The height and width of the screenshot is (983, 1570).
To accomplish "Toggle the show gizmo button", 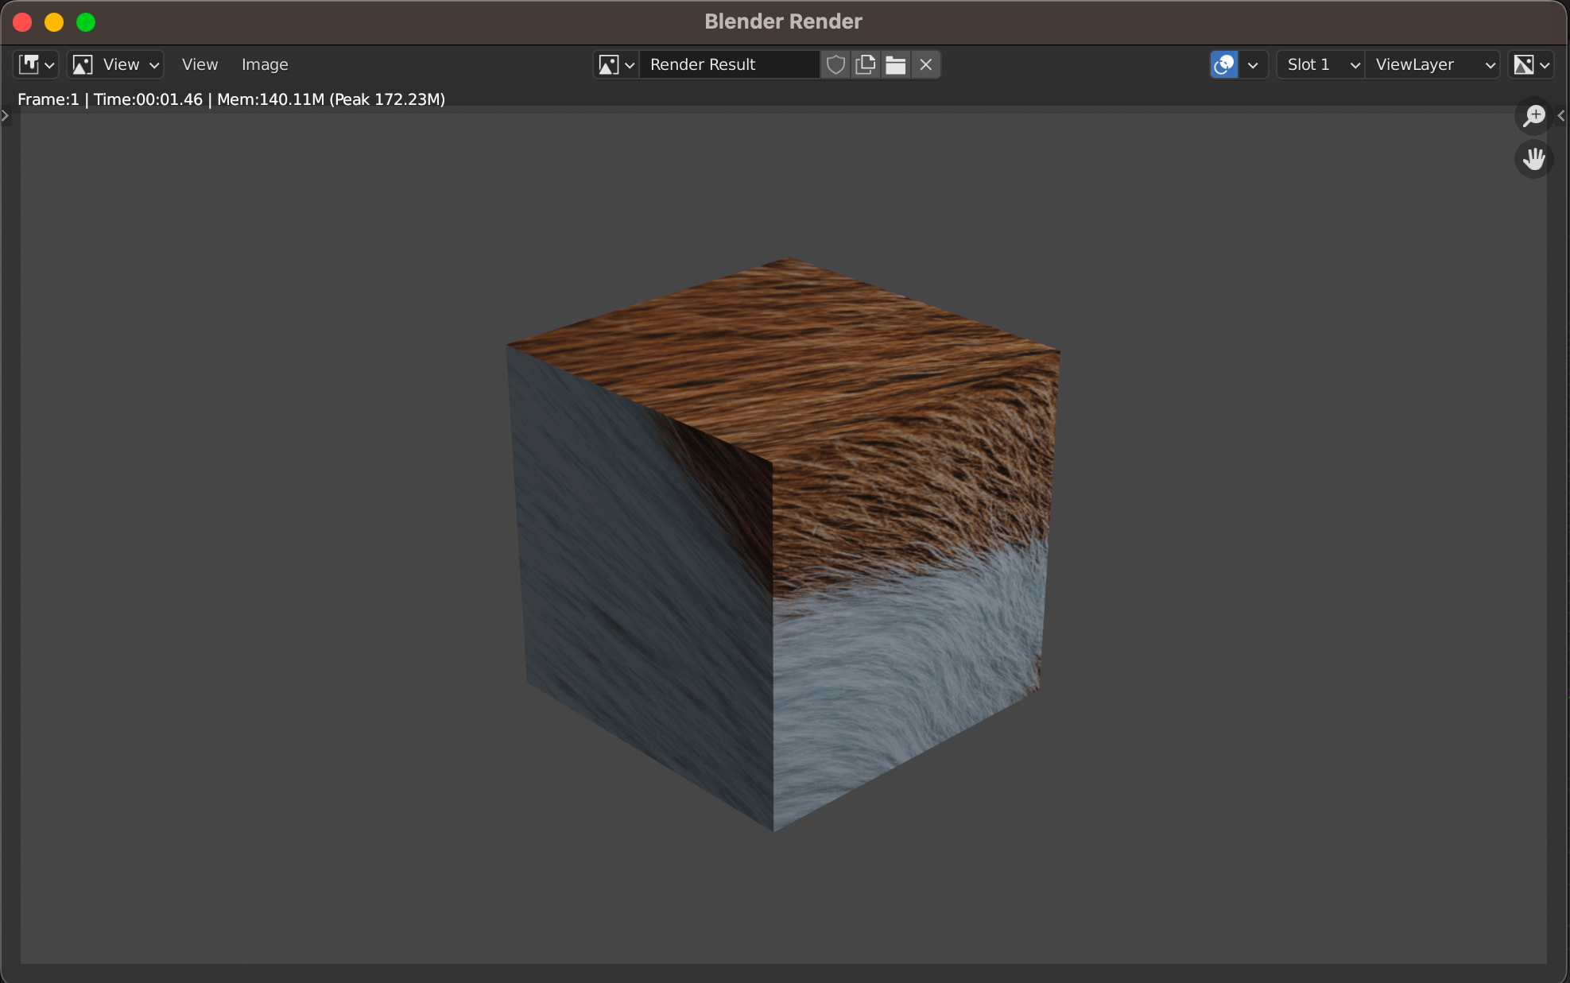I will 1223,64.
